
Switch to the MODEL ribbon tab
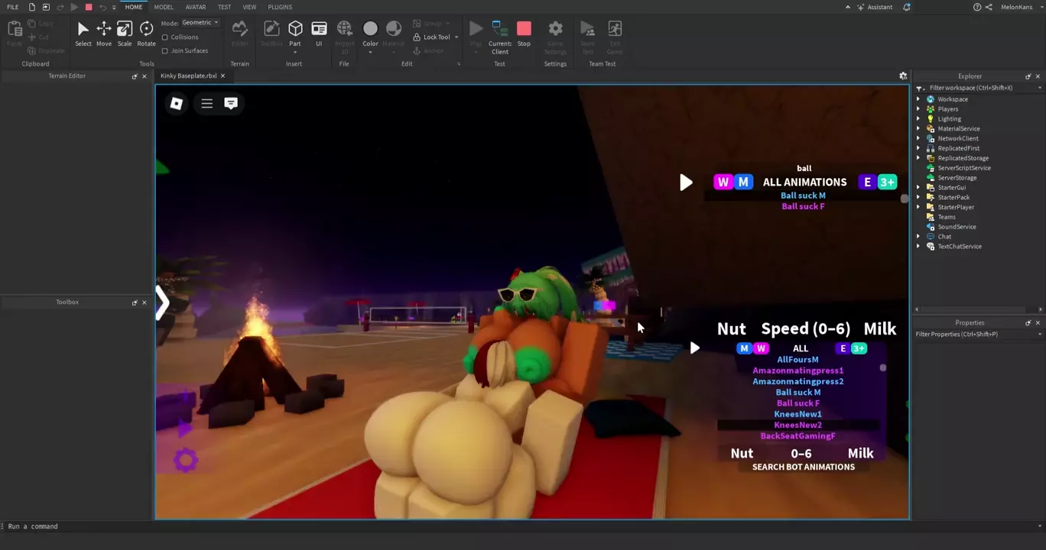coord(164,7)
